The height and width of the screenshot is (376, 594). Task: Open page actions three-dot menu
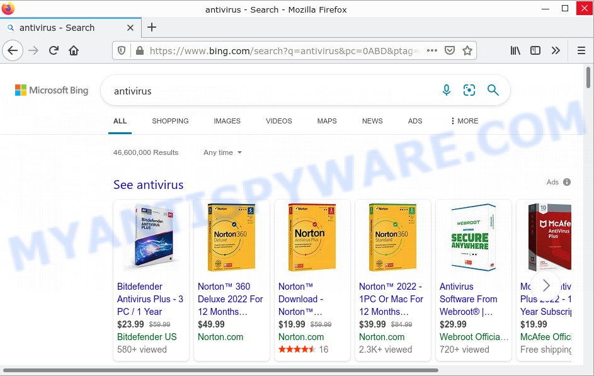432,50
